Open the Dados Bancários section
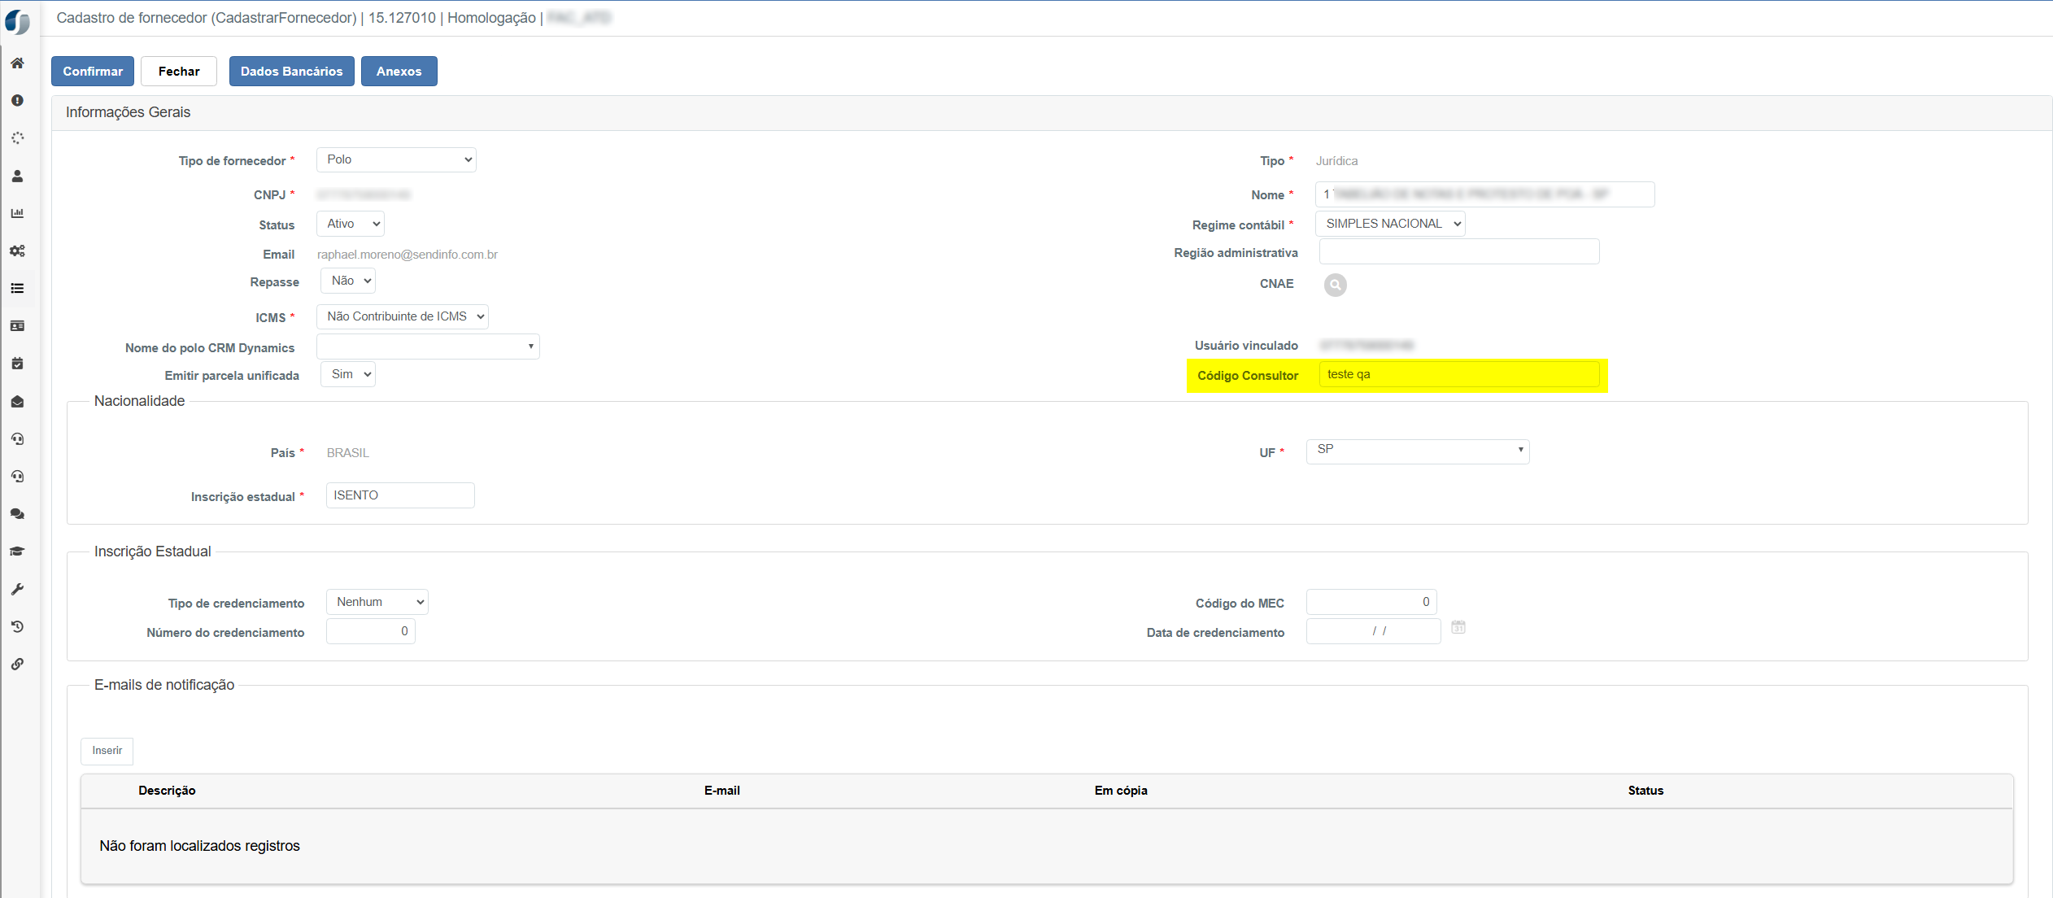Image resolution: width=2053 pixels, height=898 pixels. pyautogui.click(x=291, y=71)
